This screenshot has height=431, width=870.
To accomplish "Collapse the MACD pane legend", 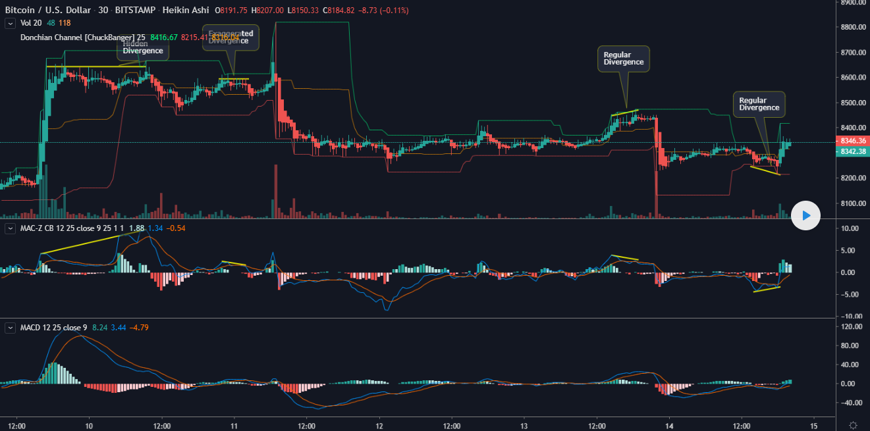I will pos(10,327).
